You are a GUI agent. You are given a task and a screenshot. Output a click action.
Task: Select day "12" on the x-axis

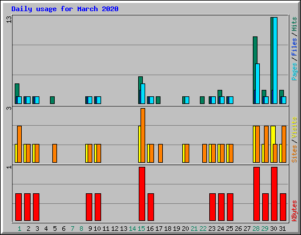click(x=115, y=229)
